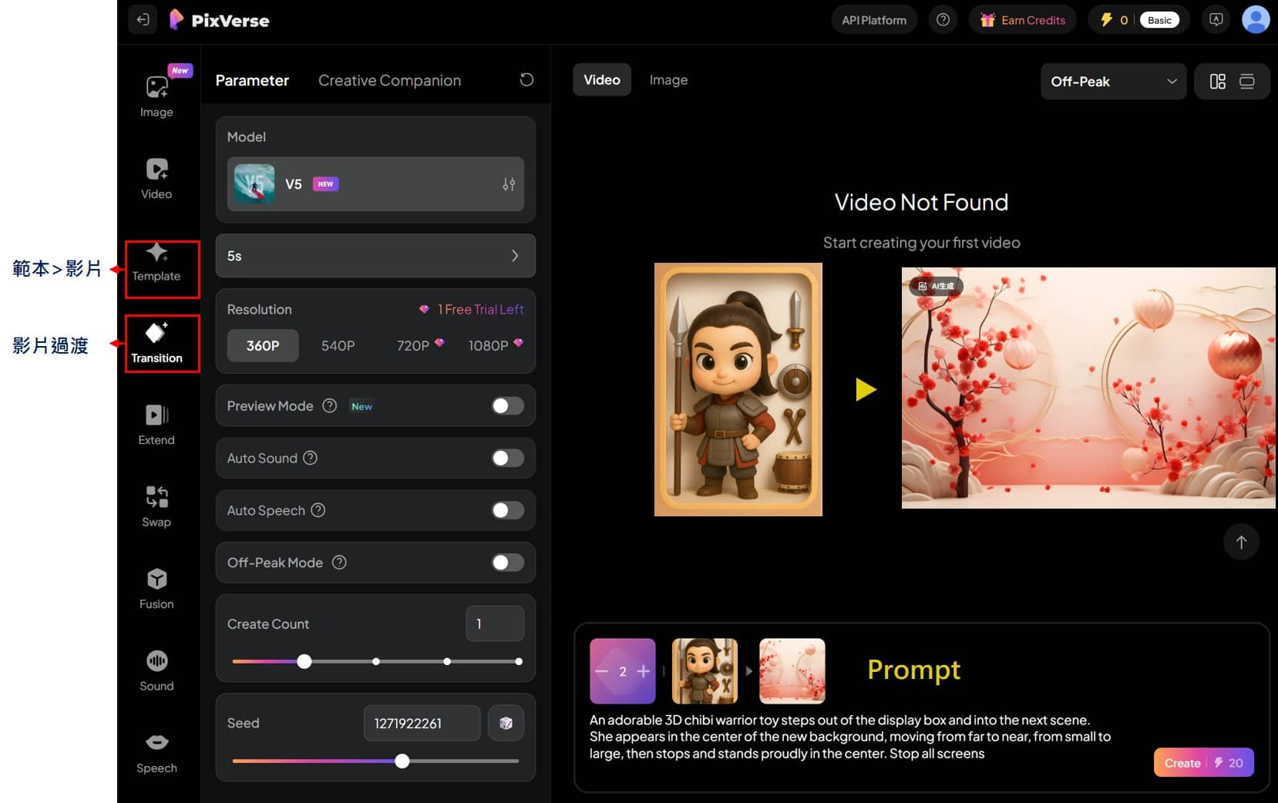Switch to the Creative Companion tab
Screen dimensions: 1278x803
coord(389,81)
